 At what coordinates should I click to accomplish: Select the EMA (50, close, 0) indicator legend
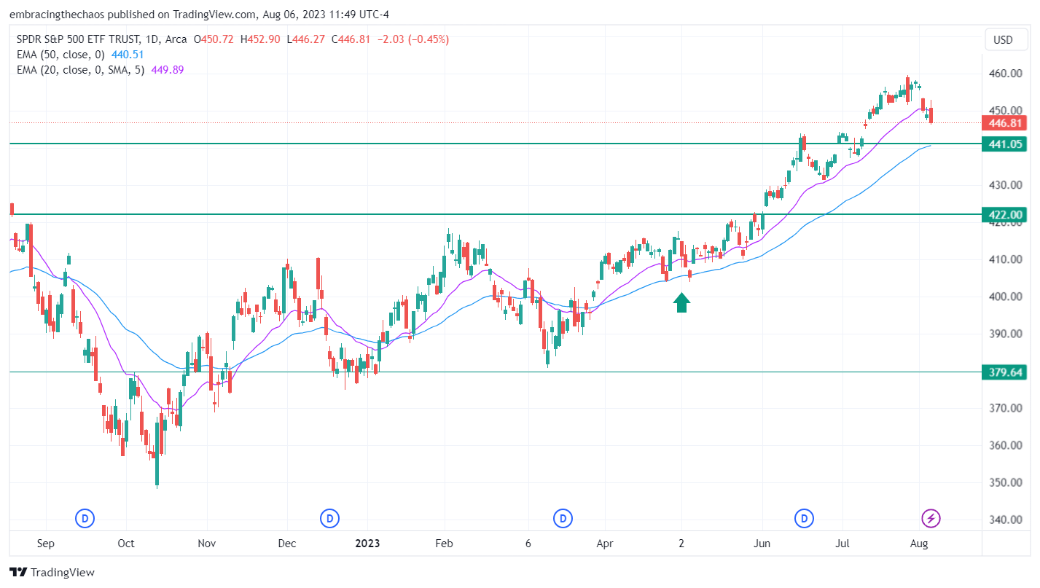pyautogui.click(x=61, y=55)
